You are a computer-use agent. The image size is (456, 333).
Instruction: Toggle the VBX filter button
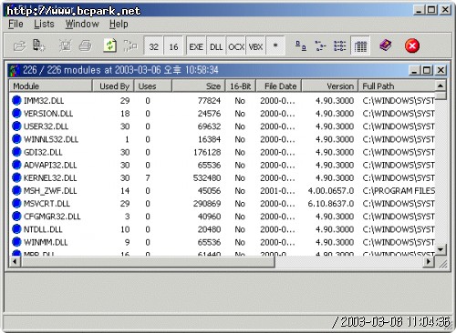click(x=255, y=46)
